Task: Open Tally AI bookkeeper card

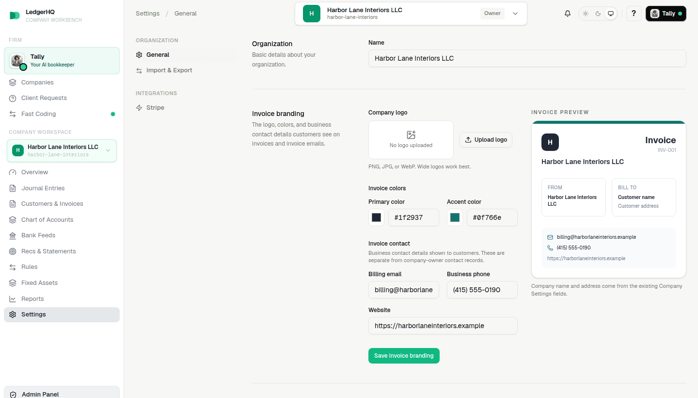Action: point(62,61)
